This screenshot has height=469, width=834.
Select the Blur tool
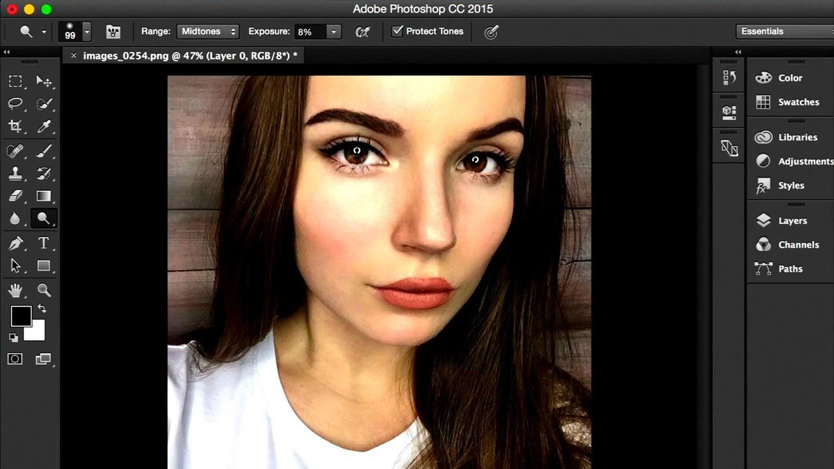(15, 219)
